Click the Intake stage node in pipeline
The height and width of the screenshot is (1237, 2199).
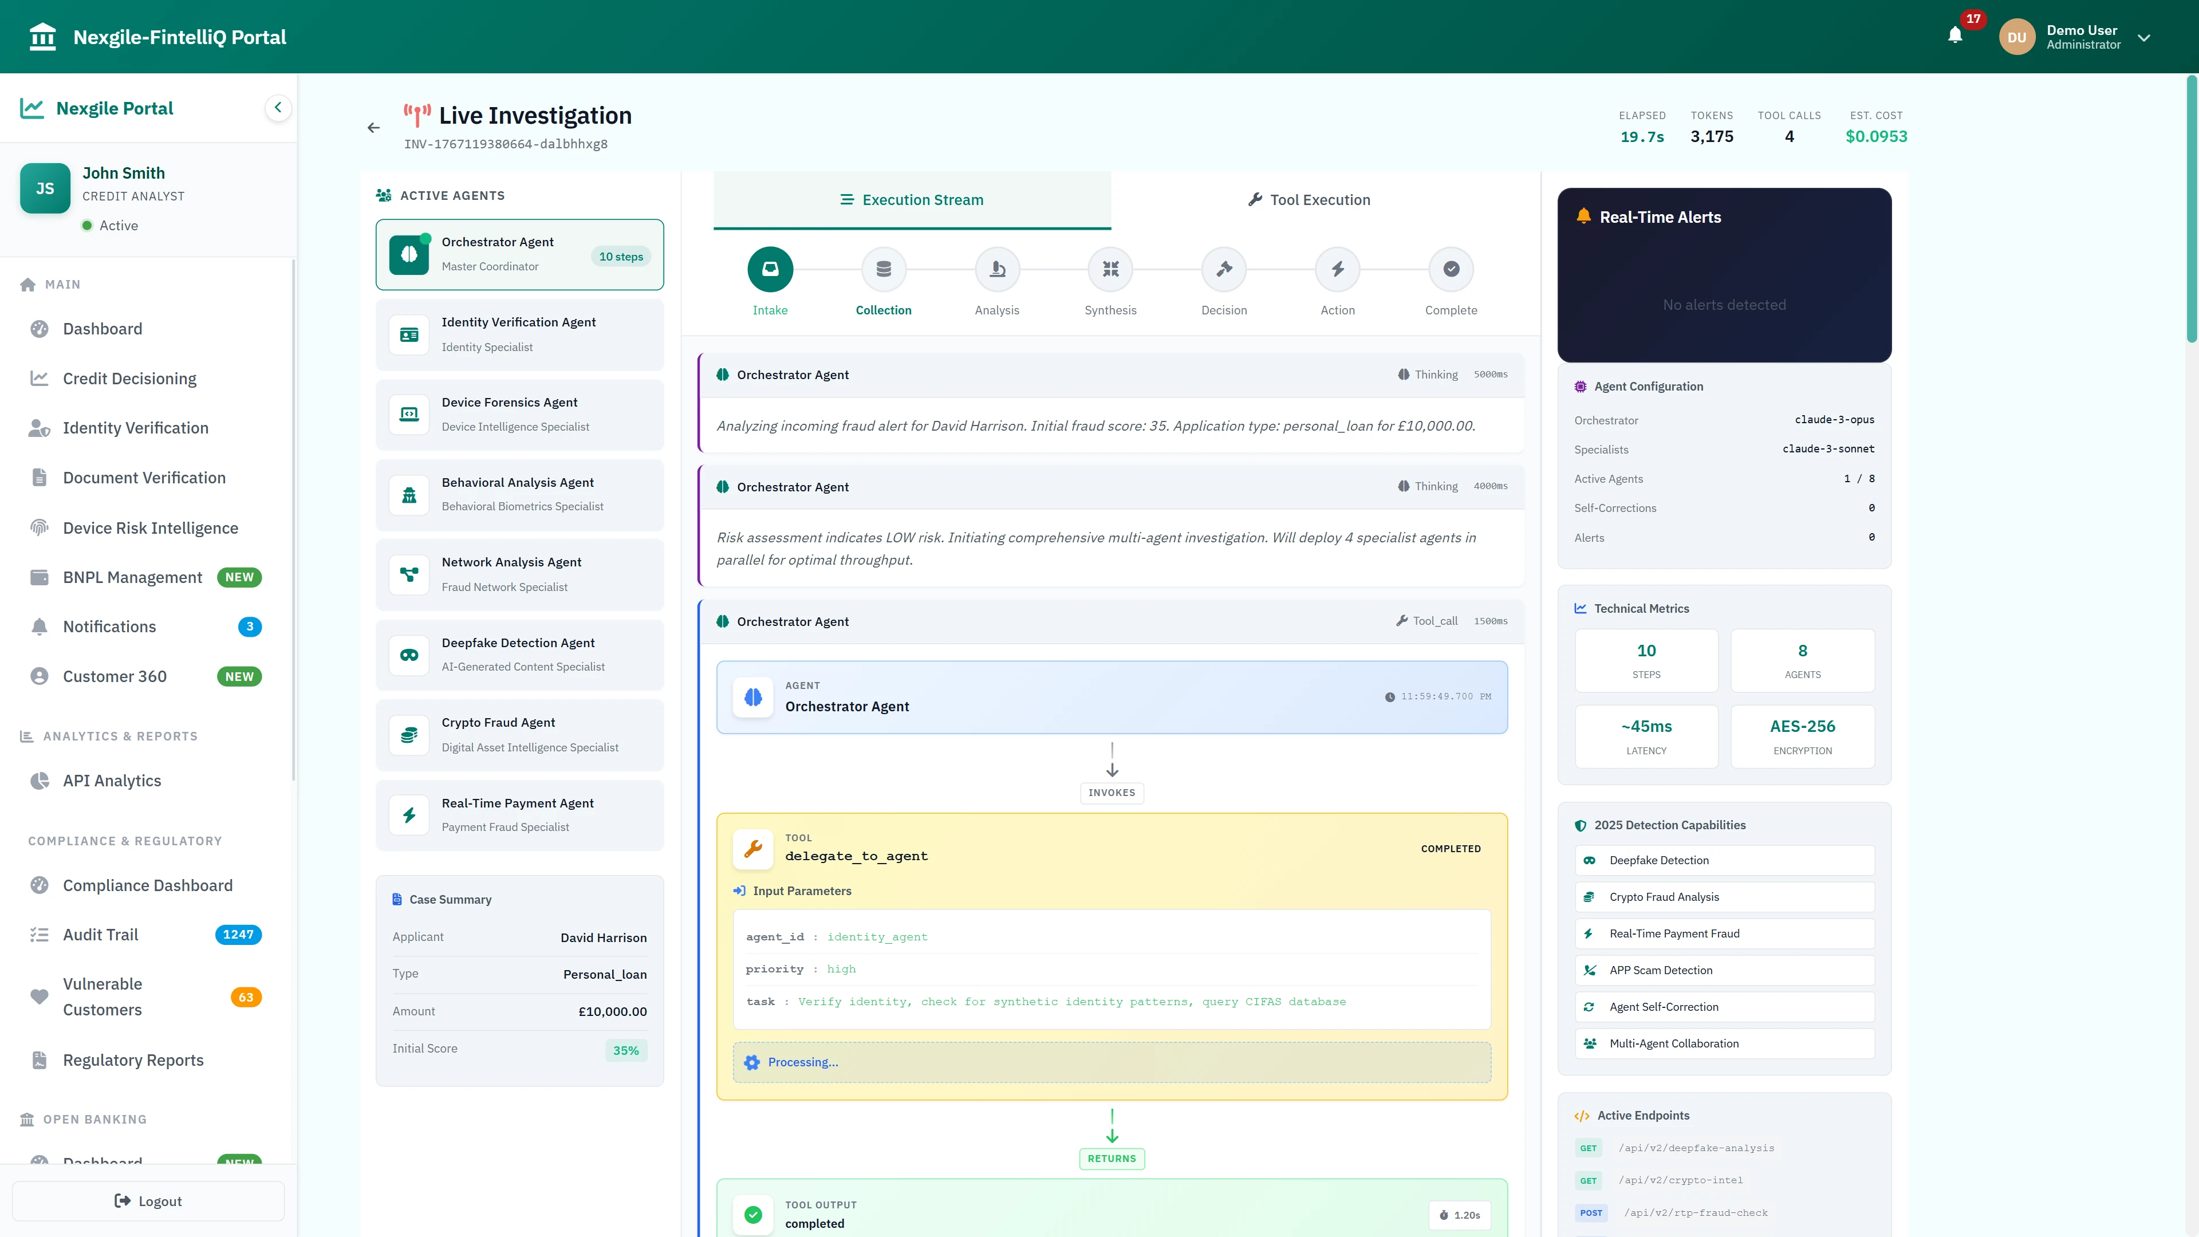click(770, 269)
